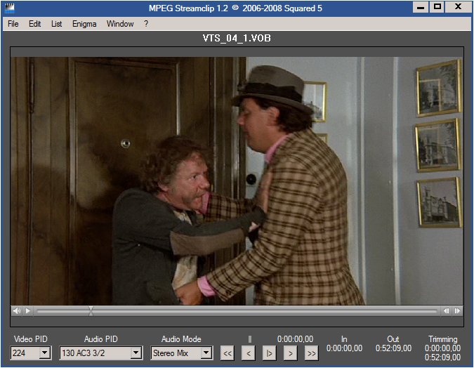This screenshot has width=474, height=368.
Task: Click the volume speaker icon
Action: (x=17, y=310)
